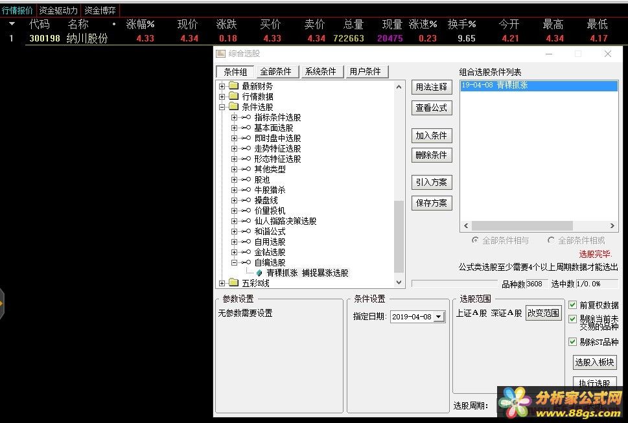The width and height of the screenshot is (628, 423).
Task: Click the 执行选股 button
Action: [595, 382]
